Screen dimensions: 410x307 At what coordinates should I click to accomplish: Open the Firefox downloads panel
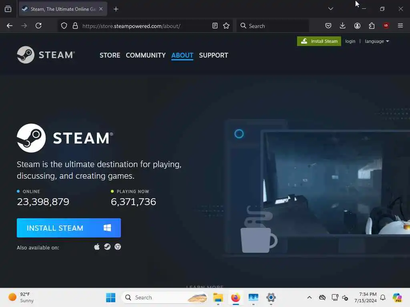(343, 26)
